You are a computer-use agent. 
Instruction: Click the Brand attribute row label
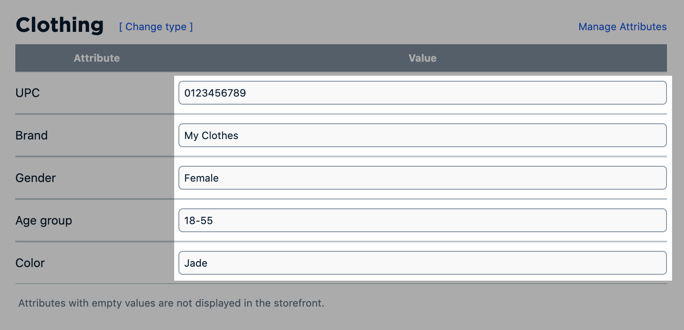coord(31,135)
